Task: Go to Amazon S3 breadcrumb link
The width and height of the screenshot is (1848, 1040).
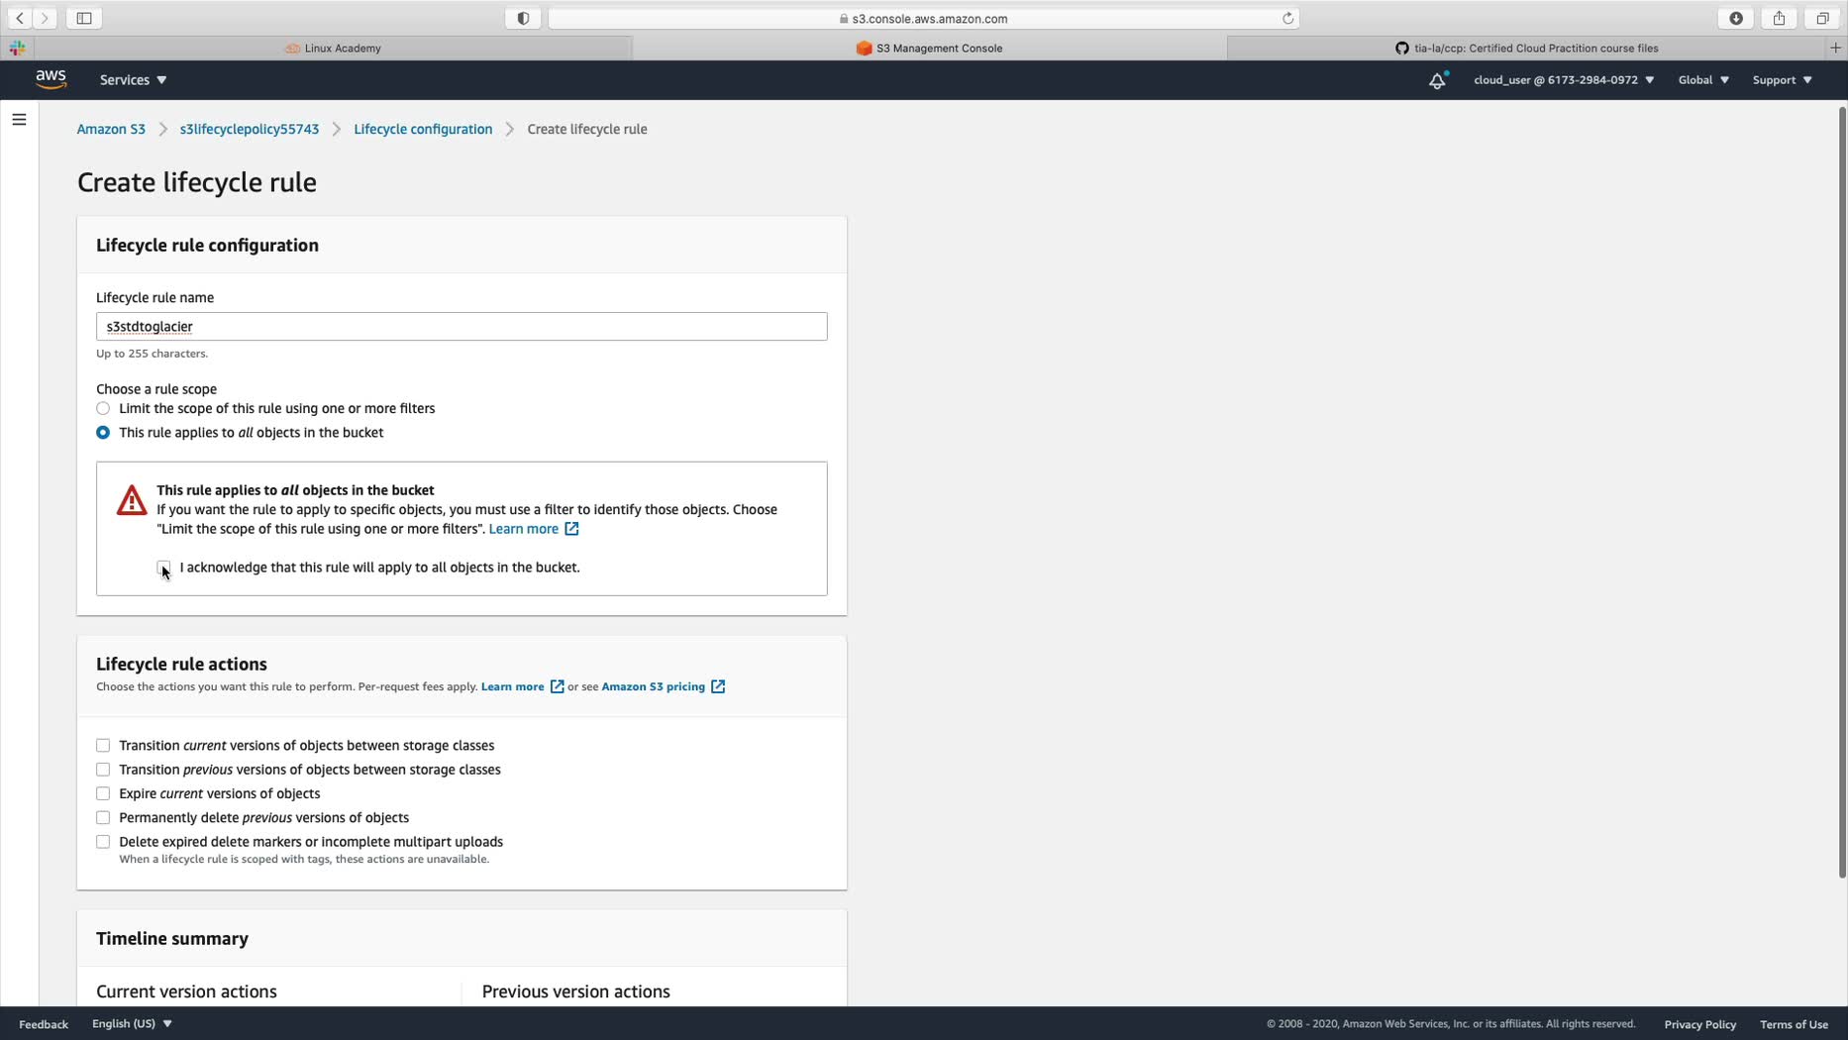Action: (x=111, y=130)
